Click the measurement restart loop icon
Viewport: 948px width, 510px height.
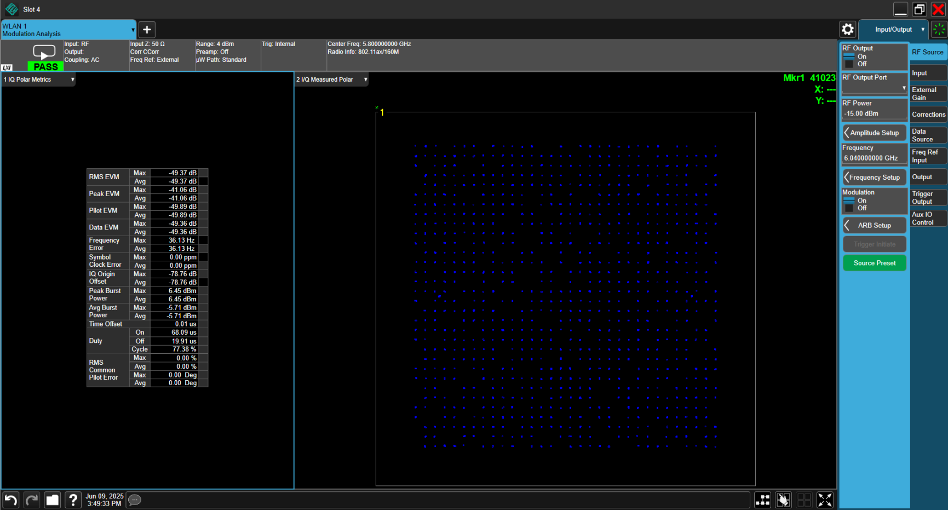[44, 52]
